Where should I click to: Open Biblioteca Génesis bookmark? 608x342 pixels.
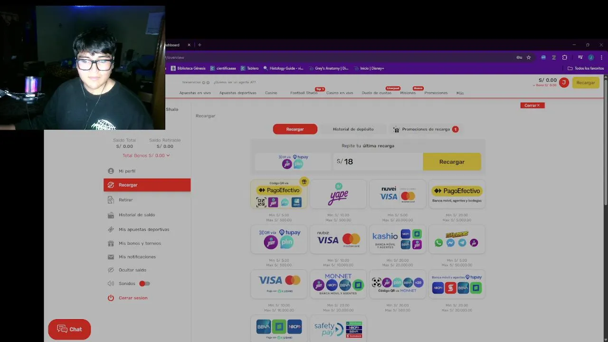coord(188,68)
